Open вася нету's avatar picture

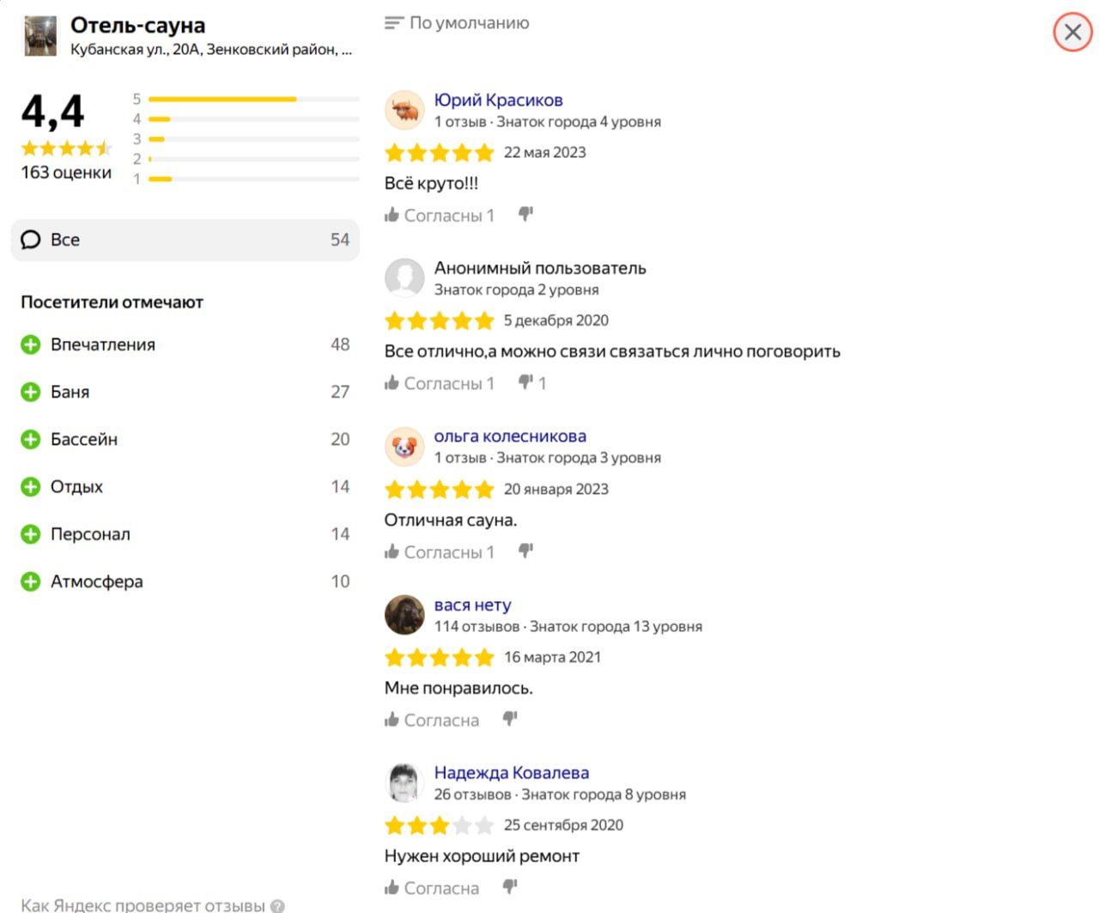tap(404, 615)
